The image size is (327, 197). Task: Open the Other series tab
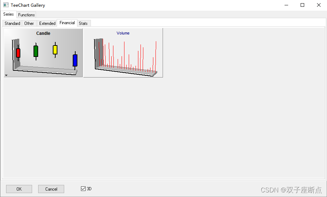point(29,23)
